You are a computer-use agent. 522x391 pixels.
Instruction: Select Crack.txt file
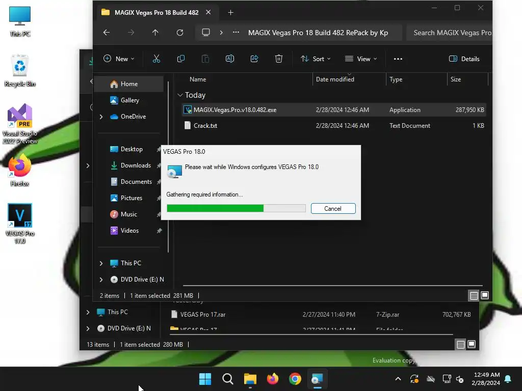334,126
